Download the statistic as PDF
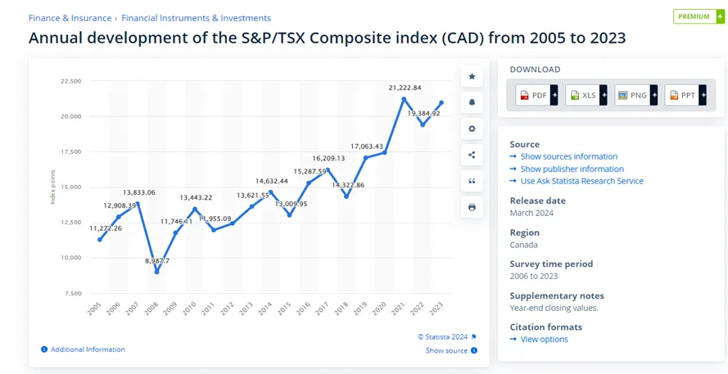The width and height of the screenshot is (728, 374). coord(536,95)
